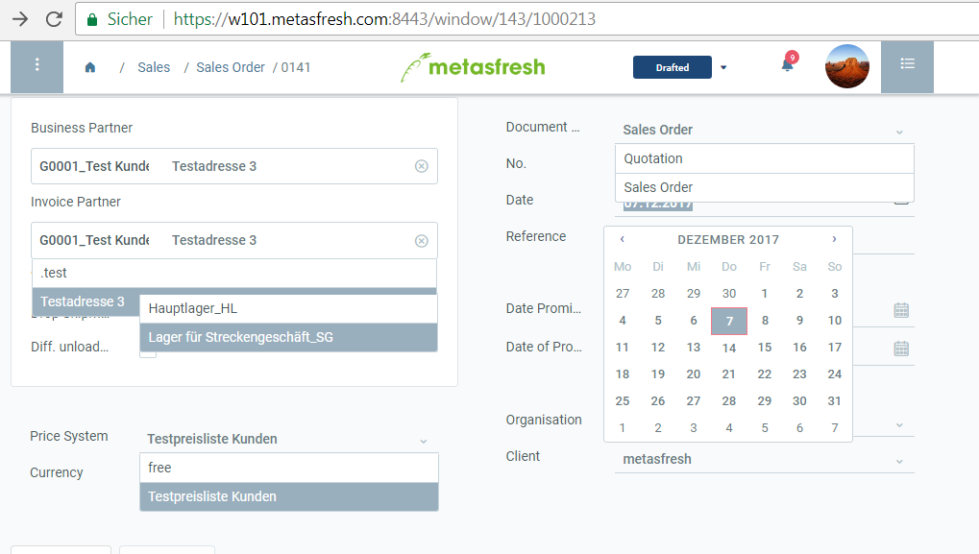The image size is (979, 554).
Task: Pick December 16 in calendar
Action: [x=799, y=348]
